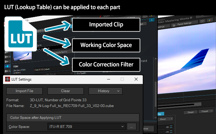Viewport: 216px width, 134px height.
Task: Increase the -29 value with up arrow
Action: [x=171, y=131]
